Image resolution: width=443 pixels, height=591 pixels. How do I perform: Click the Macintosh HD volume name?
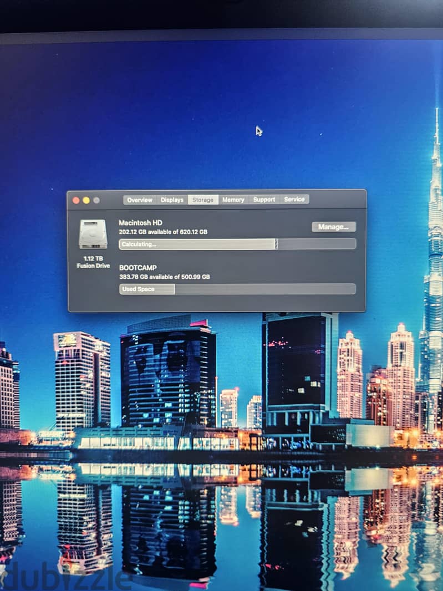141,223
